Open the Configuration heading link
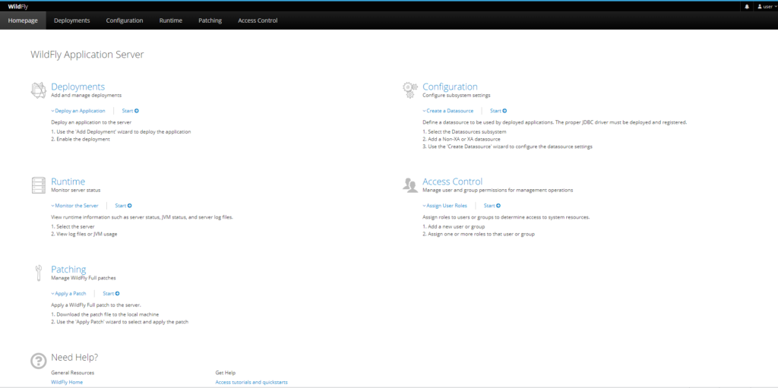This screenshot has height=388, width=778. 450,87
